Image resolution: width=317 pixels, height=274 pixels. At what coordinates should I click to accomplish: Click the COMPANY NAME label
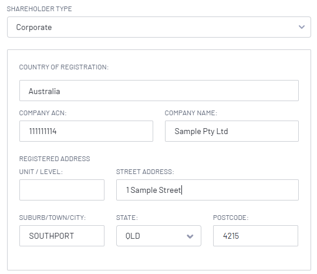click(x=191, y=113)
